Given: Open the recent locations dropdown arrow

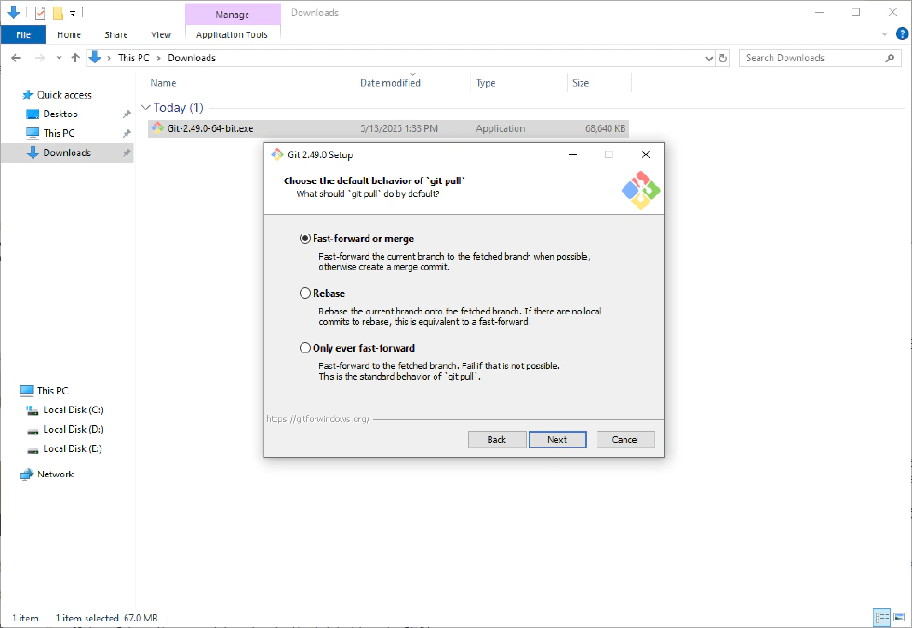Looking at the screenshot, I should pyautogui.click(x=59, y=58).
